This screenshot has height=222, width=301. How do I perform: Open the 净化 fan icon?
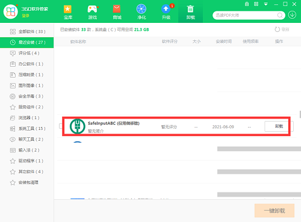point(141,9)
